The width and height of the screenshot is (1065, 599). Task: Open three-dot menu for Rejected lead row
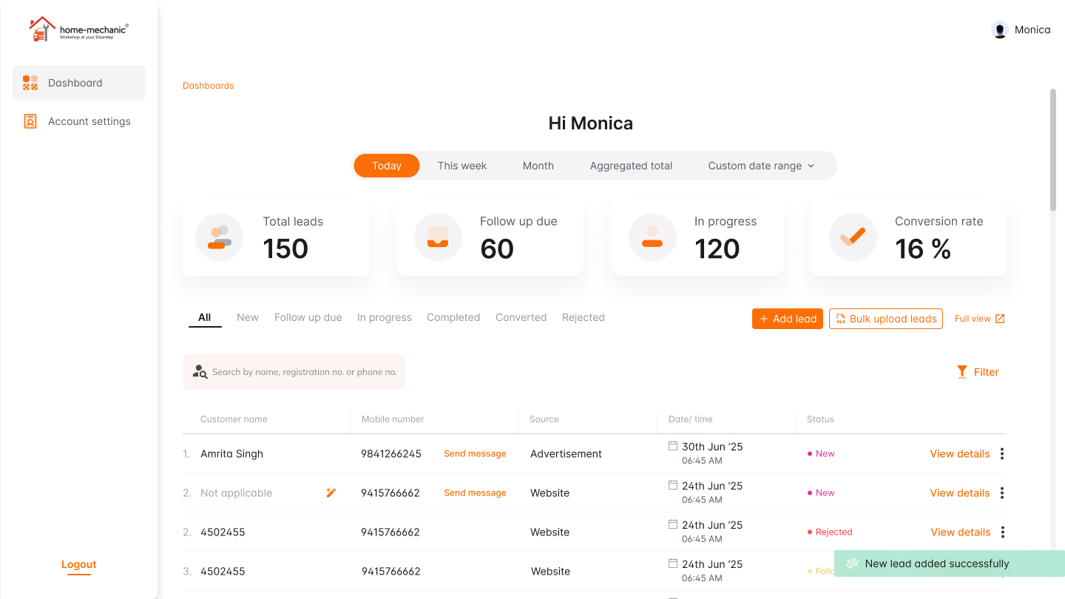coord(1003,532)
